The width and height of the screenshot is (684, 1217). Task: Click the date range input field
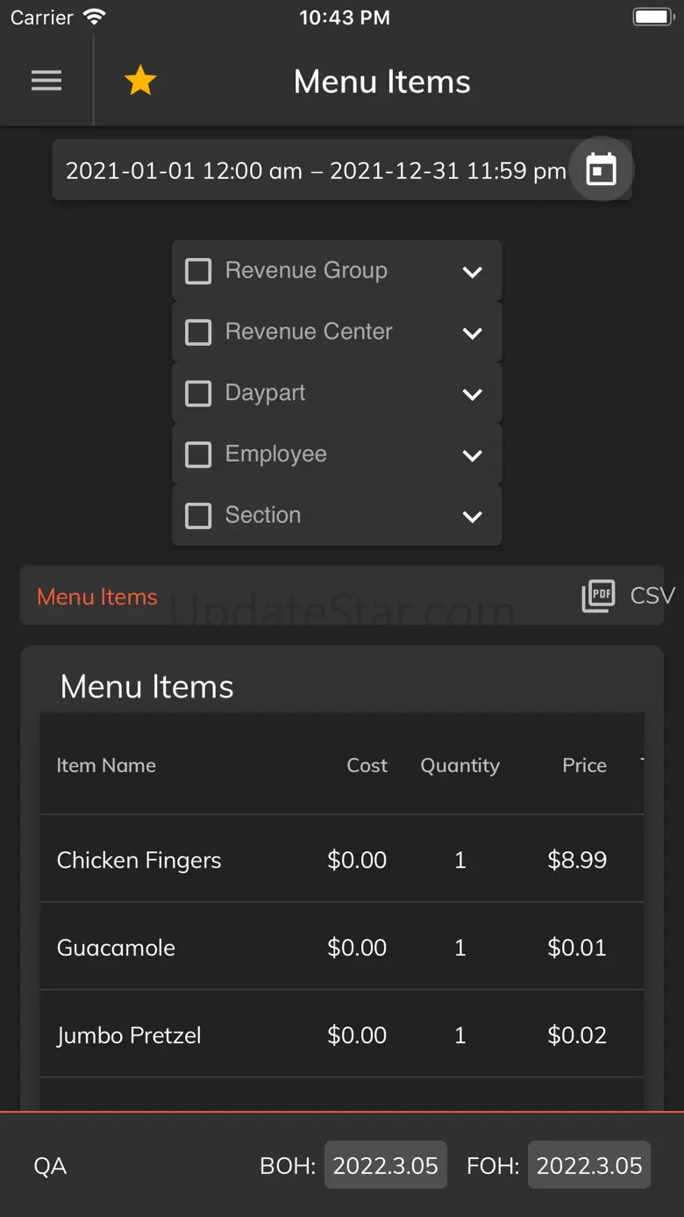click(316, 170)
